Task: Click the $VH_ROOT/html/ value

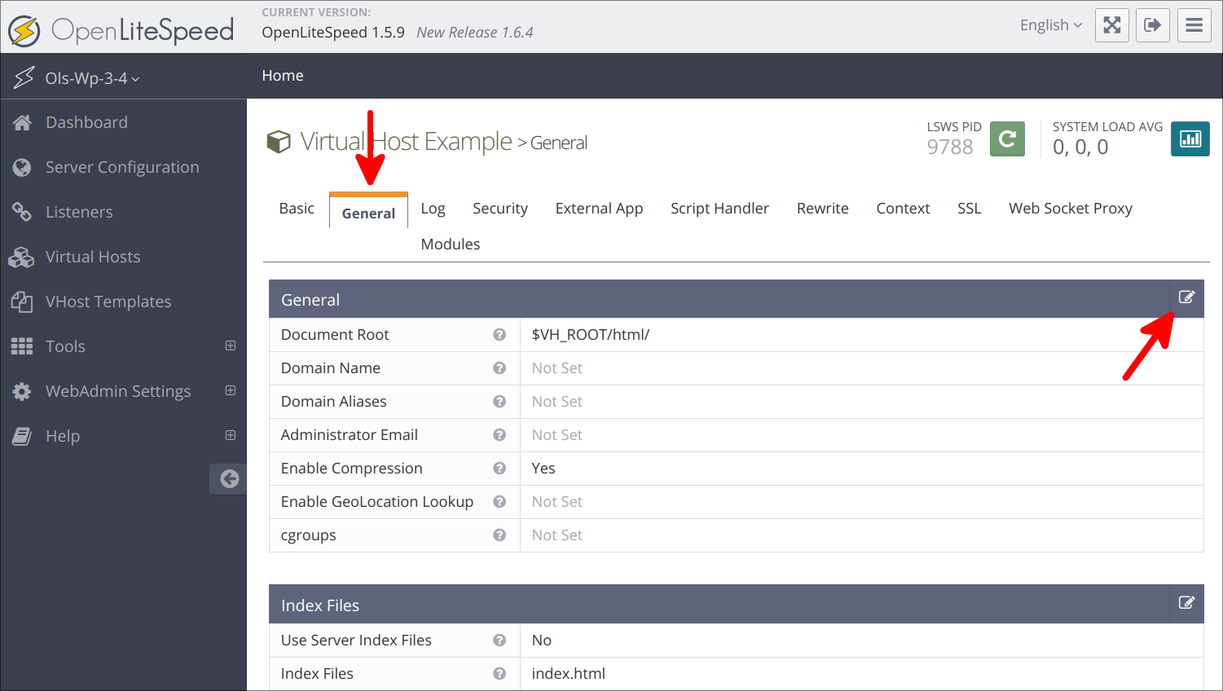Action: [590, 335]
